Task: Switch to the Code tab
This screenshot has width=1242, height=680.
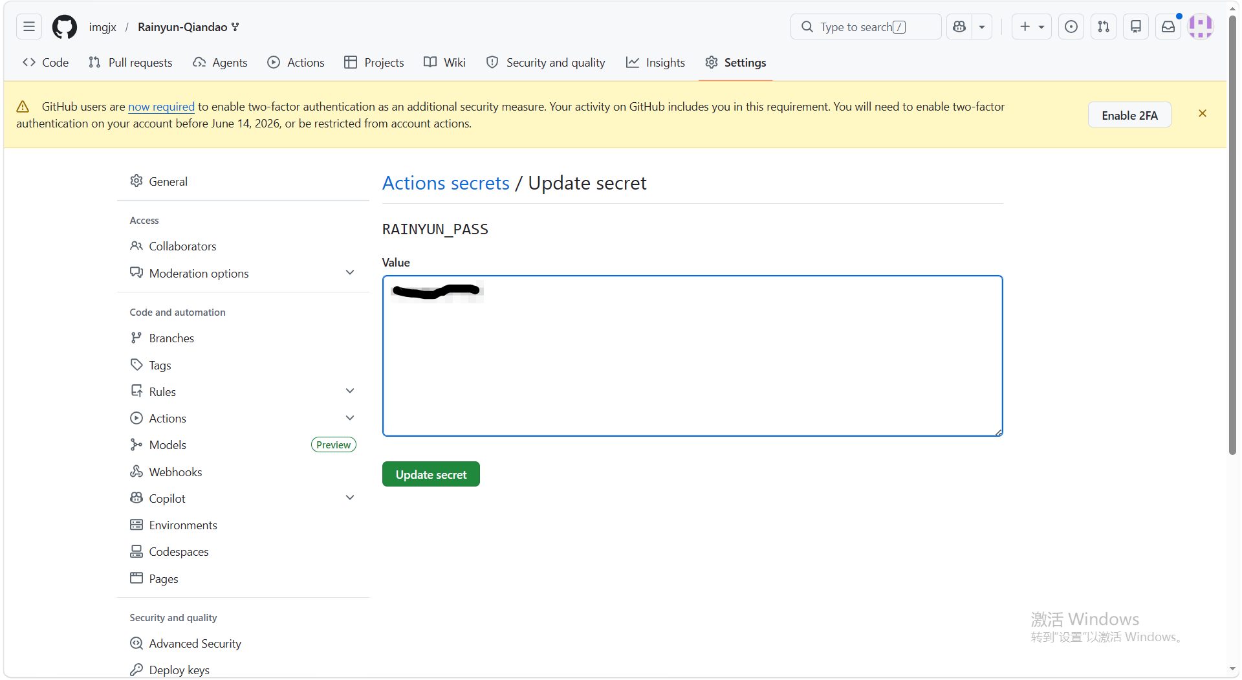Action: click(46, 63)
